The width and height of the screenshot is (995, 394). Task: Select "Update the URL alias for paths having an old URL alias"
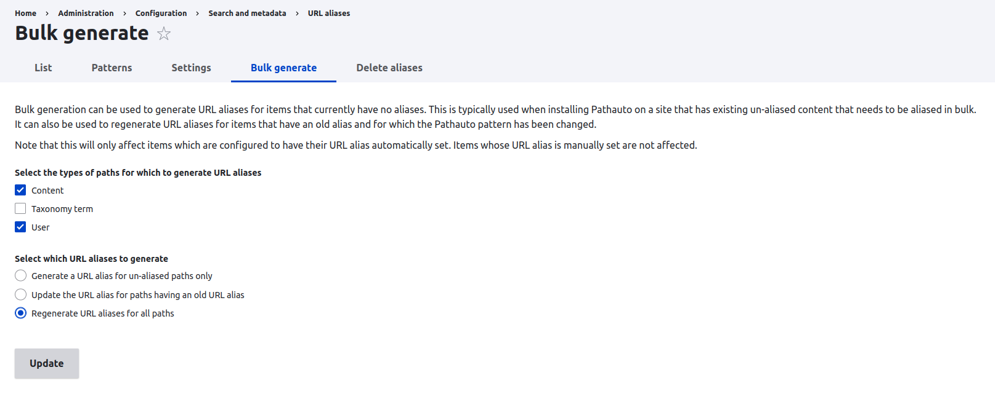(20, 294)
